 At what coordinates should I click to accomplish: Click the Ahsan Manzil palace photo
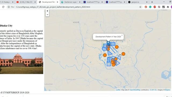point(21,63)
